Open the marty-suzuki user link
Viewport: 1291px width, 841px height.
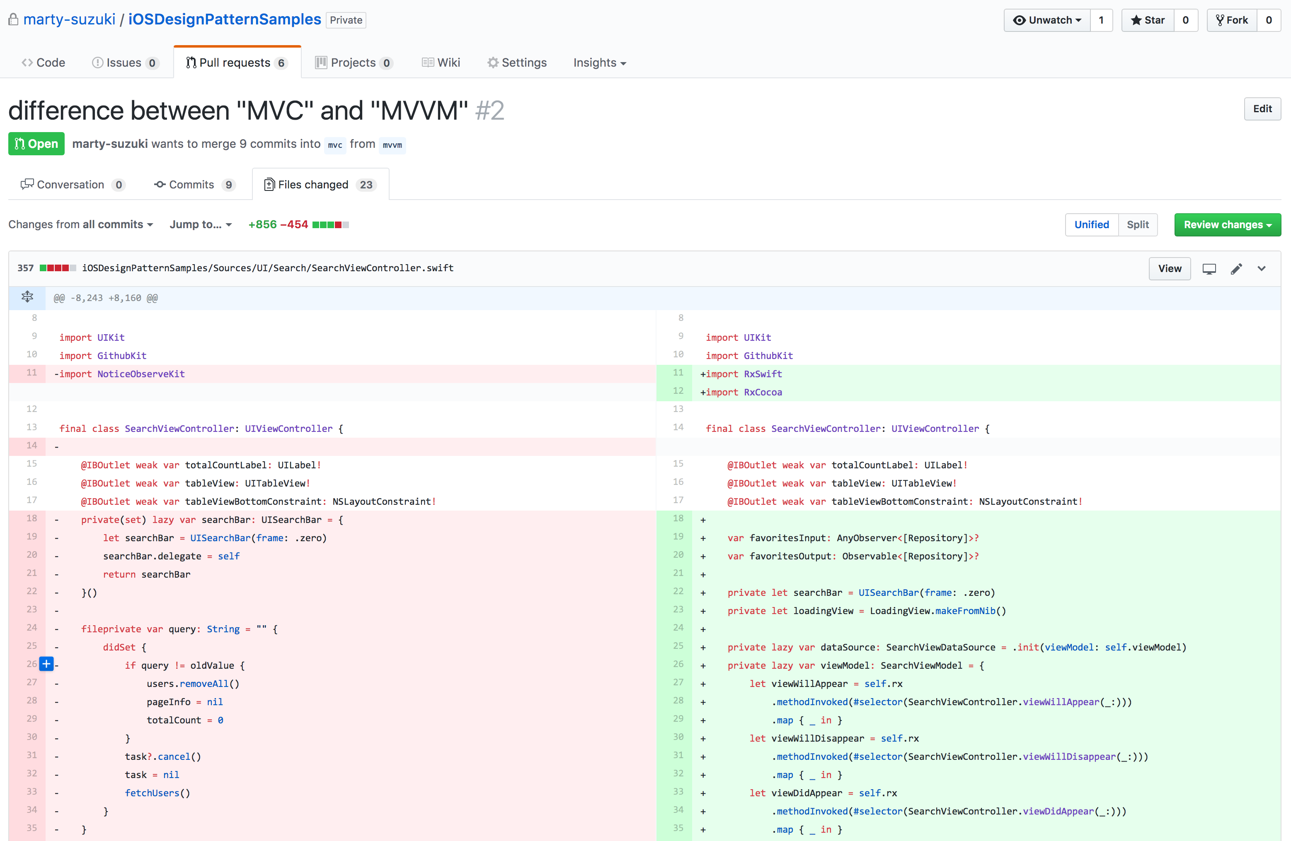pos(69,19)
